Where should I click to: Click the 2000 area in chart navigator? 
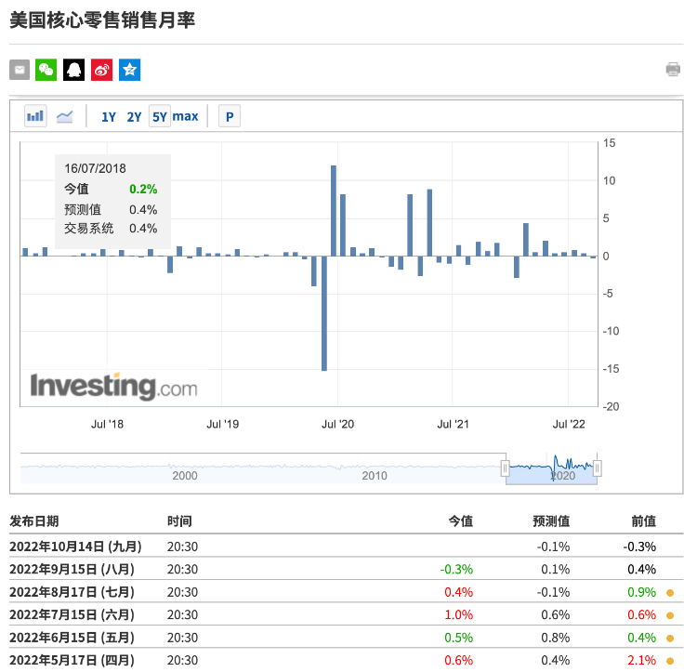185,474
